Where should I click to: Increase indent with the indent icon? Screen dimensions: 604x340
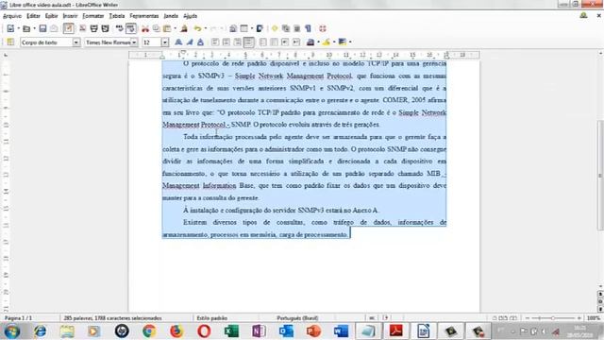295,42
